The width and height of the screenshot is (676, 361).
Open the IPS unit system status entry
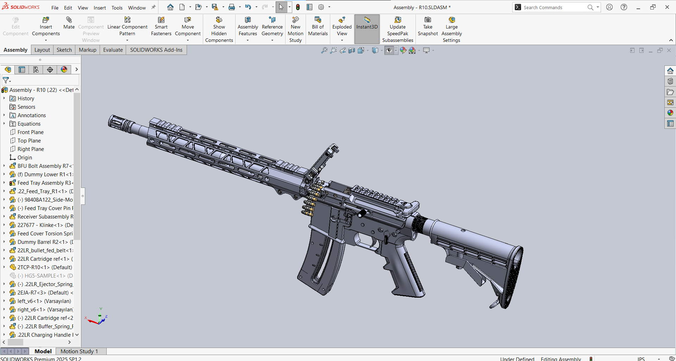pos(641,359)
